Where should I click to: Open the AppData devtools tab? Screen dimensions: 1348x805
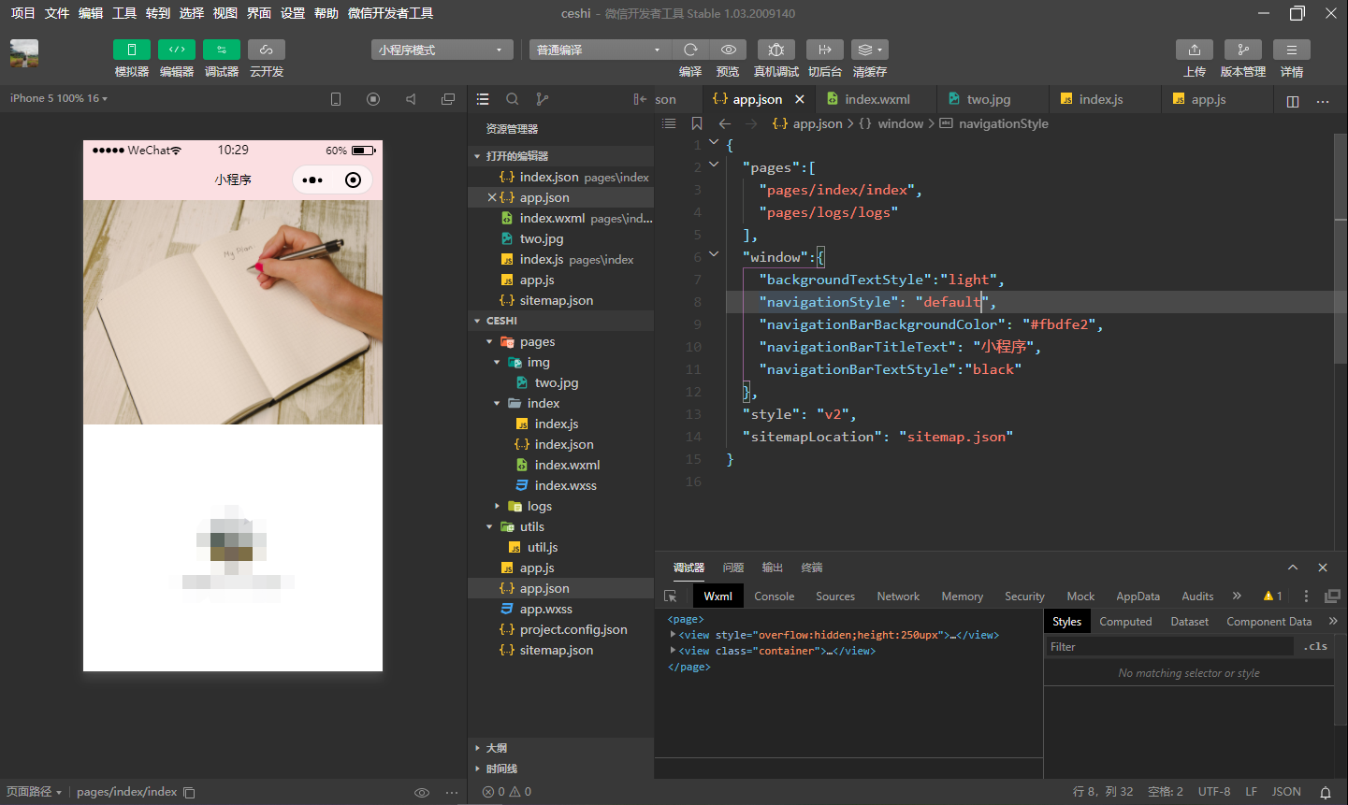coord(1138,597)
